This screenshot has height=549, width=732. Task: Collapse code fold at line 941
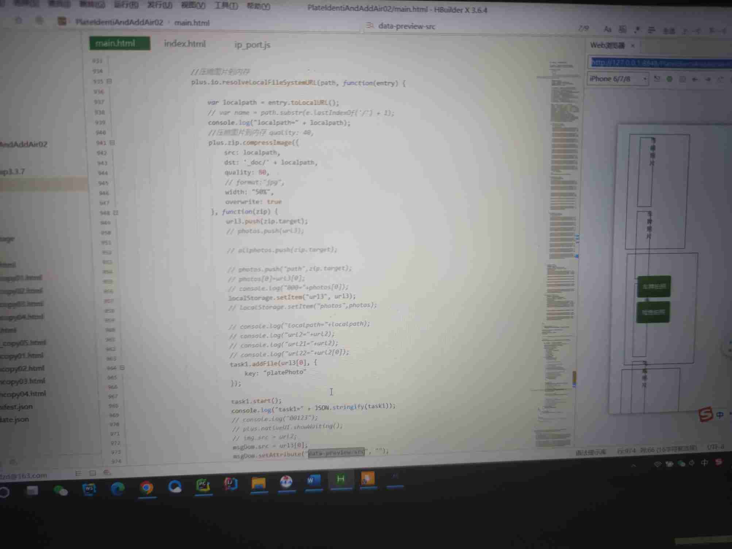tap(112, 143)
